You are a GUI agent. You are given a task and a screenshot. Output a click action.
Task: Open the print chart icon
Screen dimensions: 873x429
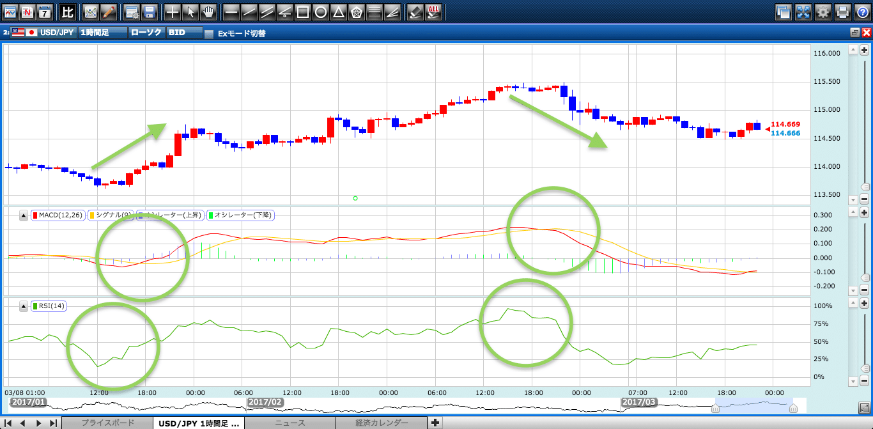[x=843, y=12]
